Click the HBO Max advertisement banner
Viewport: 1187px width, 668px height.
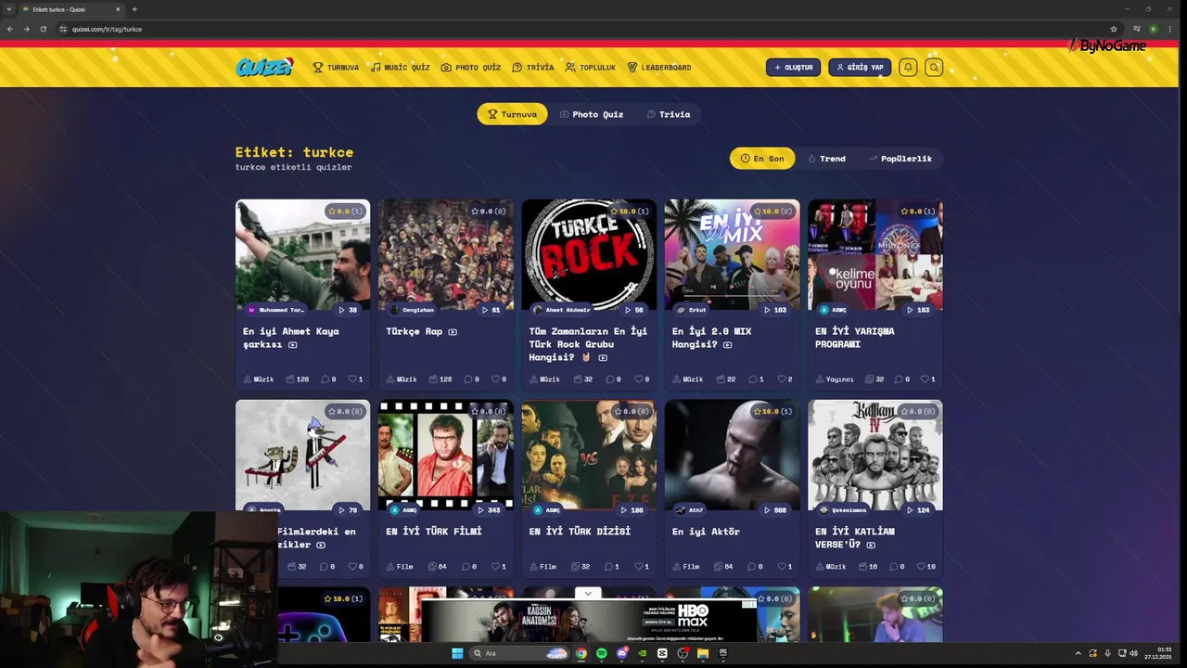(x=588, y=621)
